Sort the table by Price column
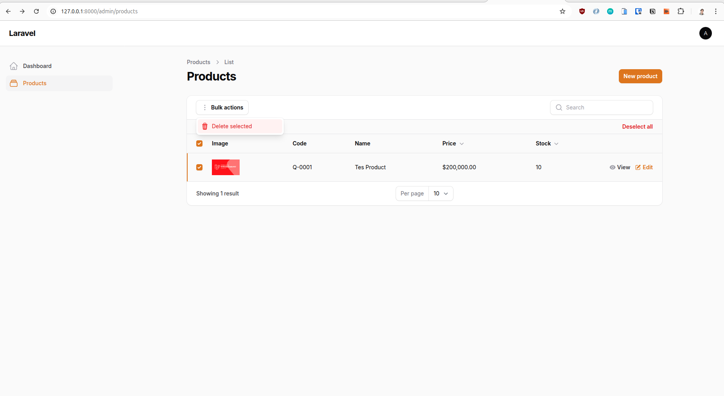Image resolution: width=724 pixels, height=396 pixels. coord(453,143)
